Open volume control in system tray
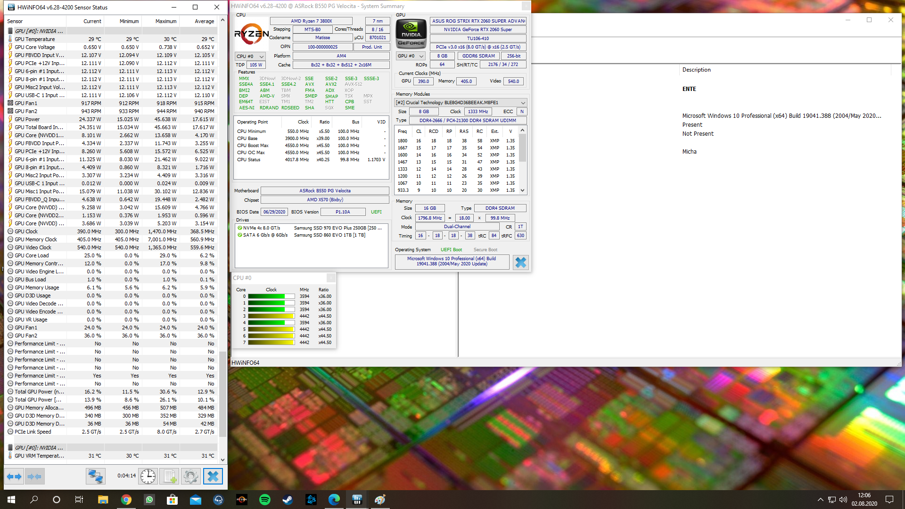Image resolution: width=905 pixels, height=509 pixels. tap(843, 500)
